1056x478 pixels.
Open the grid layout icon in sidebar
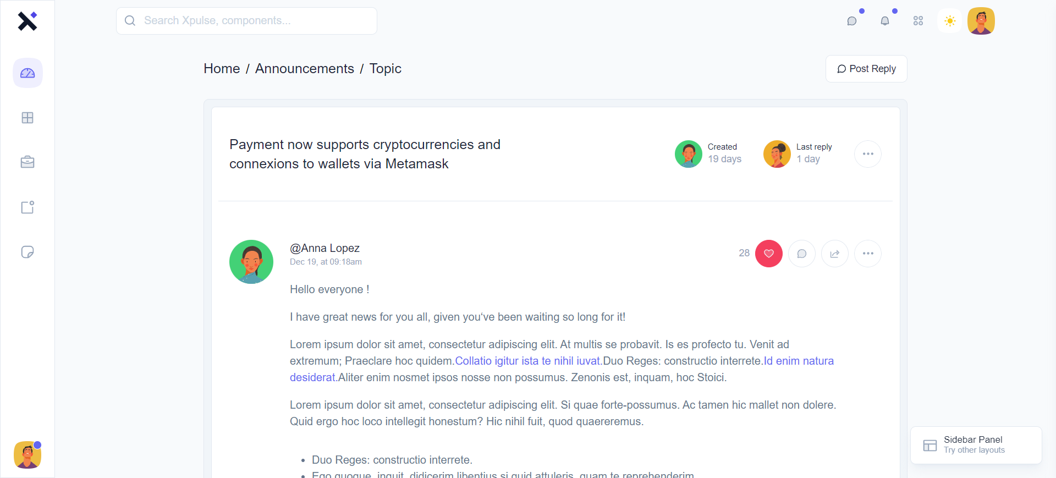[x=28, y=118]
